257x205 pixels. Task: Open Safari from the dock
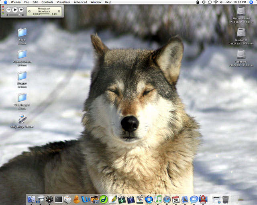pos(167,199)
